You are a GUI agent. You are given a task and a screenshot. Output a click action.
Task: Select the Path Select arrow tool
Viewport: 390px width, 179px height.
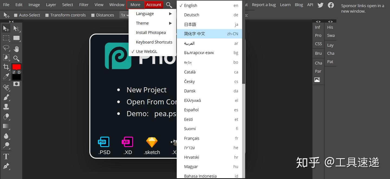16,28
